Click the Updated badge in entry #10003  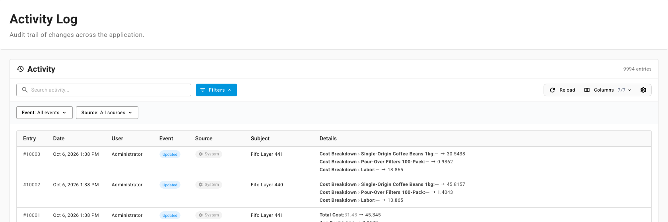click(x=170, y=154)
